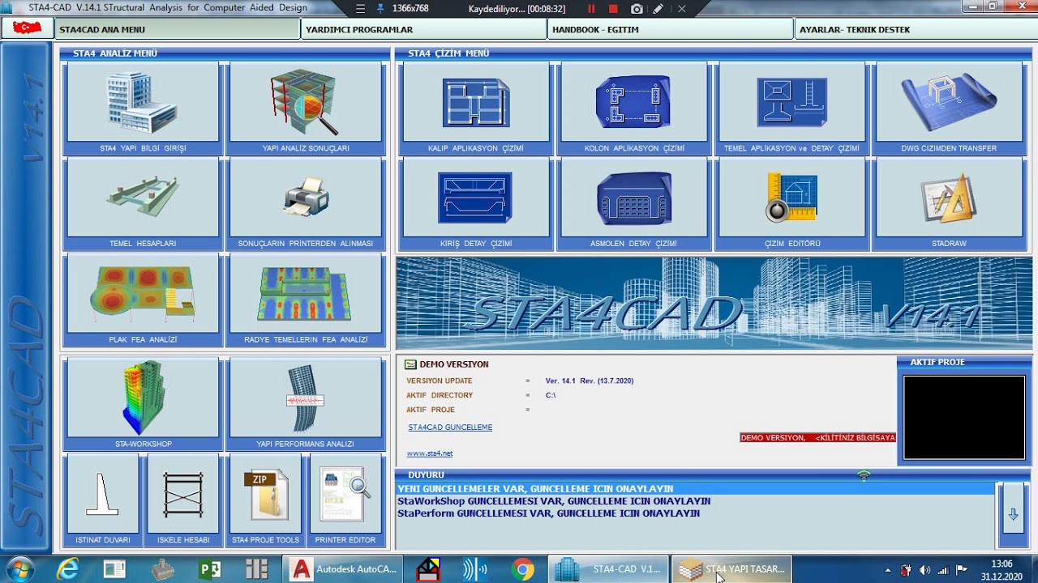The image size is (1038, 583).
Task: Click the Turkish flag icon
Action: click(x=28, y=28)
